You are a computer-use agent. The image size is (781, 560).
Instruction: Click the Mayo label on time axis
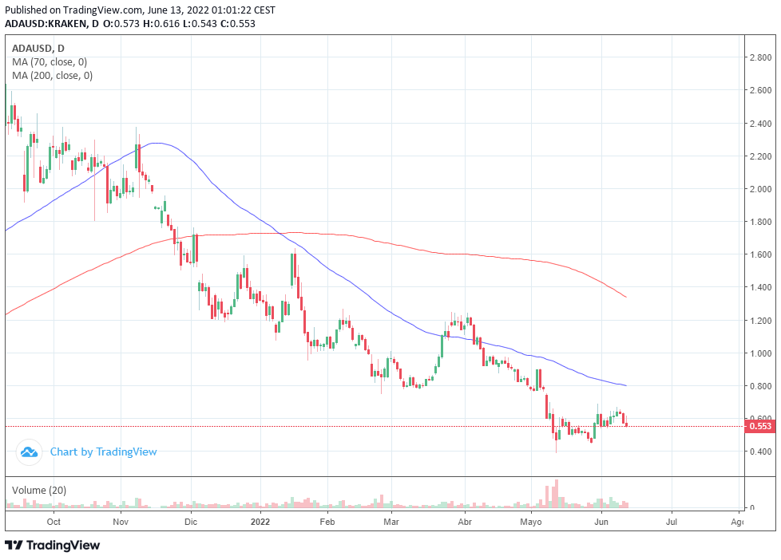pos(531,523)
